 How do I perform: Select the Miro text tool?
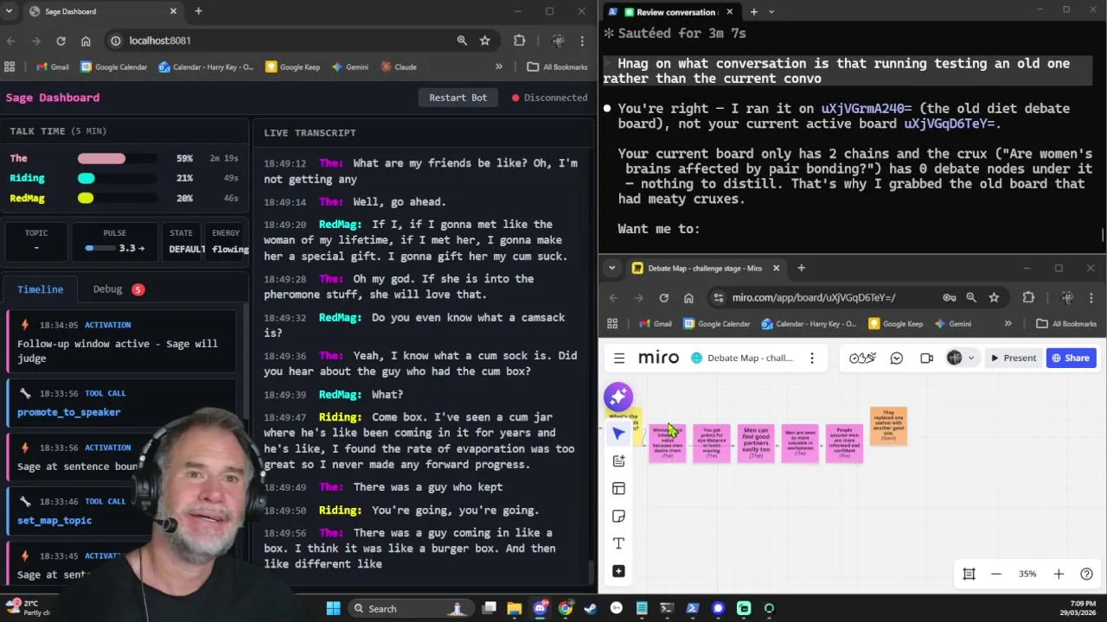point(618,543)
